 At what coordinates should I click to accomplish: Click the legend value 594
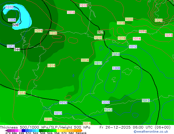(x=78, y=133)
